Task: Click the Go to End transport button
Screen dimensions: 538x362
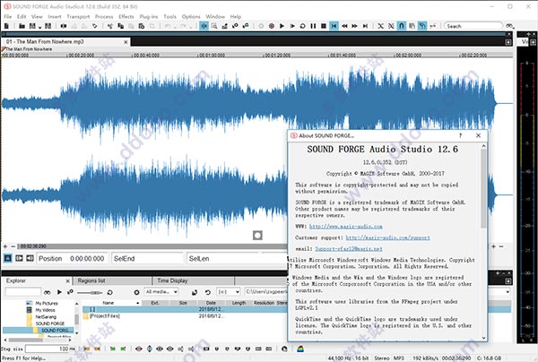Action: pos(365,26)
